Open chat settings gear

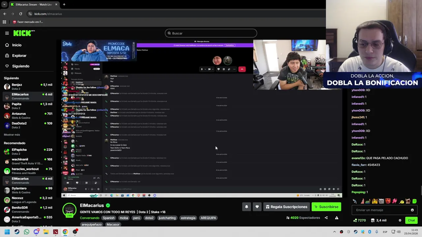pyautogui.click(x=400, y=220)
